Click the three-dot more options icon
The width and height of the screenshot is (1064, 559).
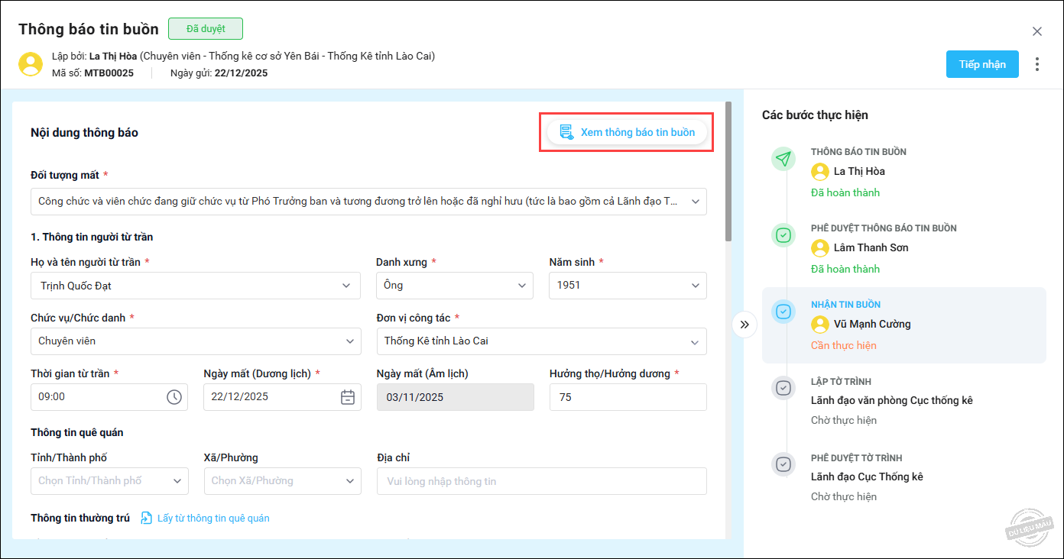tap(1036, 64)
